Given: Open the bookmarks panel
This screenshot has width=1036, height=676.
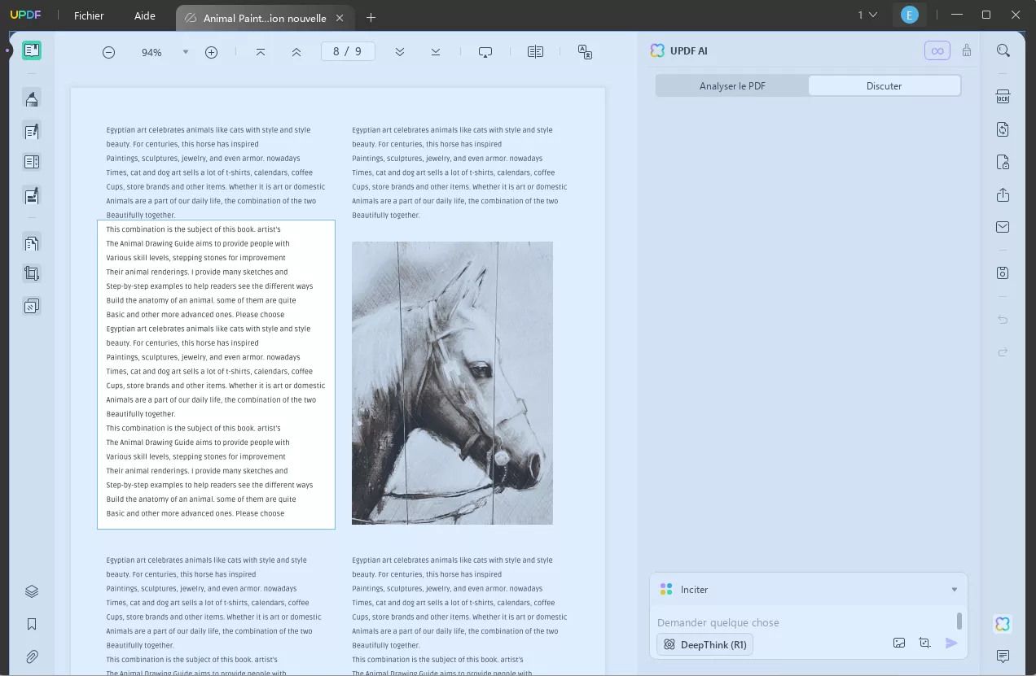Looking at the screenshot, I should pos(31,623).
